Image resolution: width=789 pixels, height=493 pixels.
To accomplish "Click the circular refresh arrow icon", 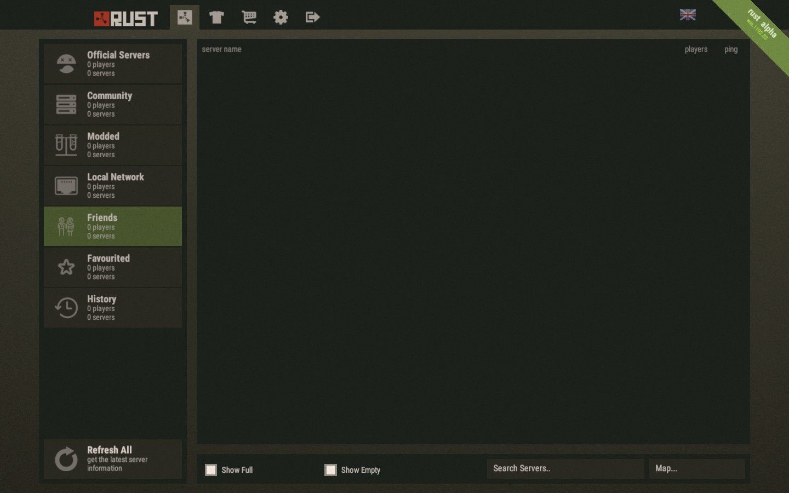I will [x=66, y=459].
